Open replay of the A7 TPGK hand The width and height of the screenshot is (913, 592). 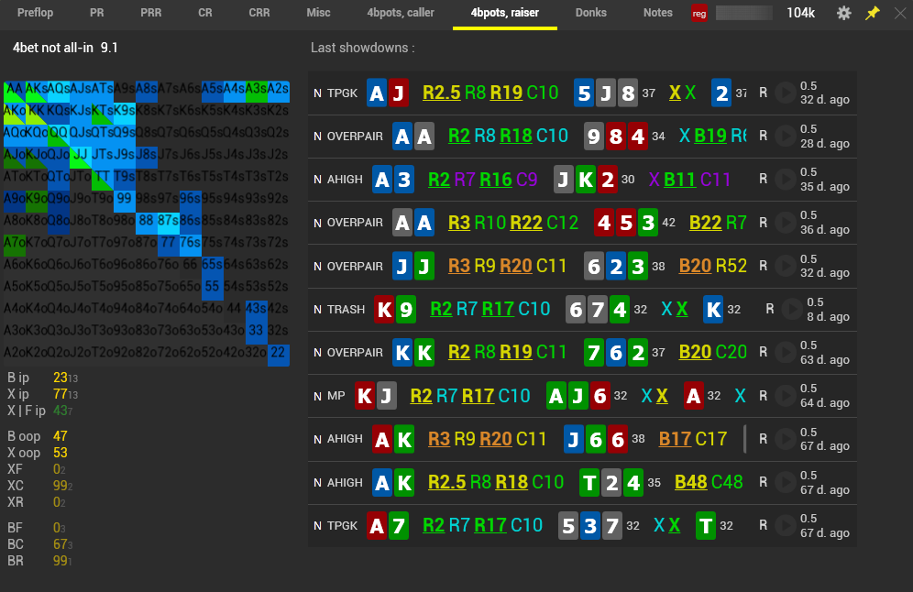pos(786,526)
